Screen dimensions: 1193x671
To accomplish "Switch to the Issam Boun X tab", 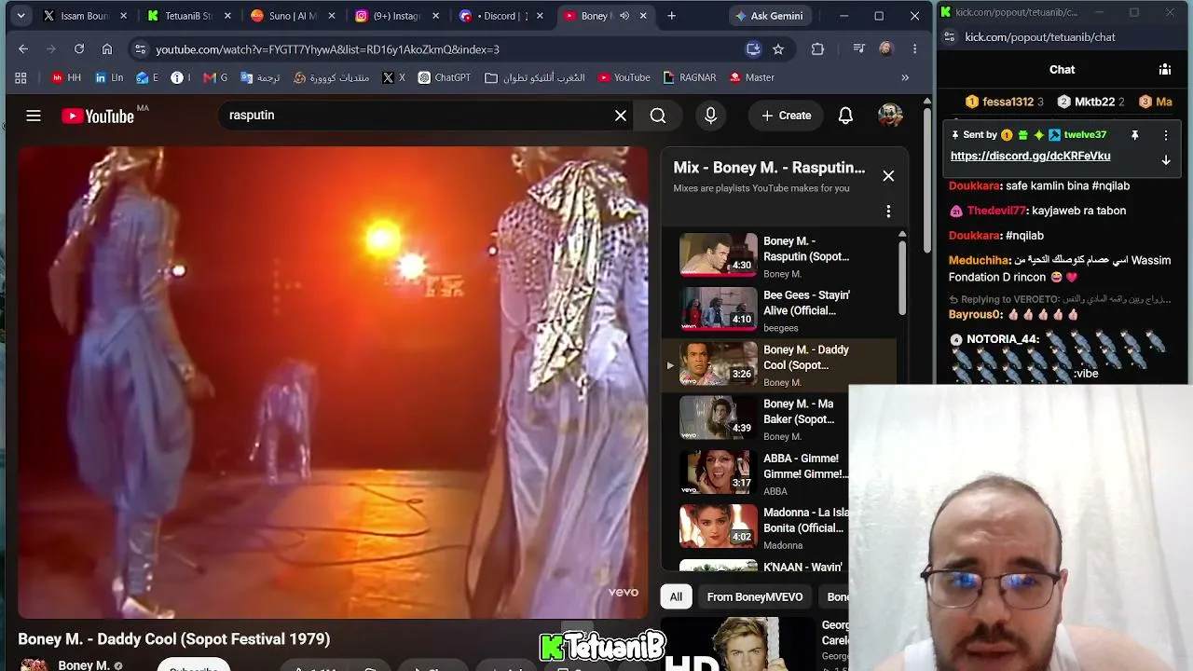I will click(84, 16).
